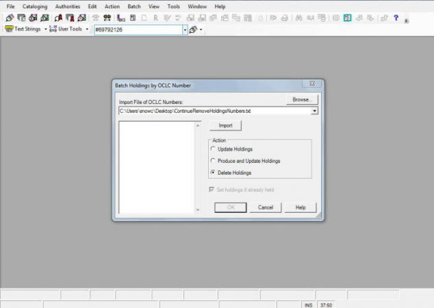Screen dimensions: 434x308
Task: Click the 'Import File of OCLC Numbers:' label
Action: (151, 102)
